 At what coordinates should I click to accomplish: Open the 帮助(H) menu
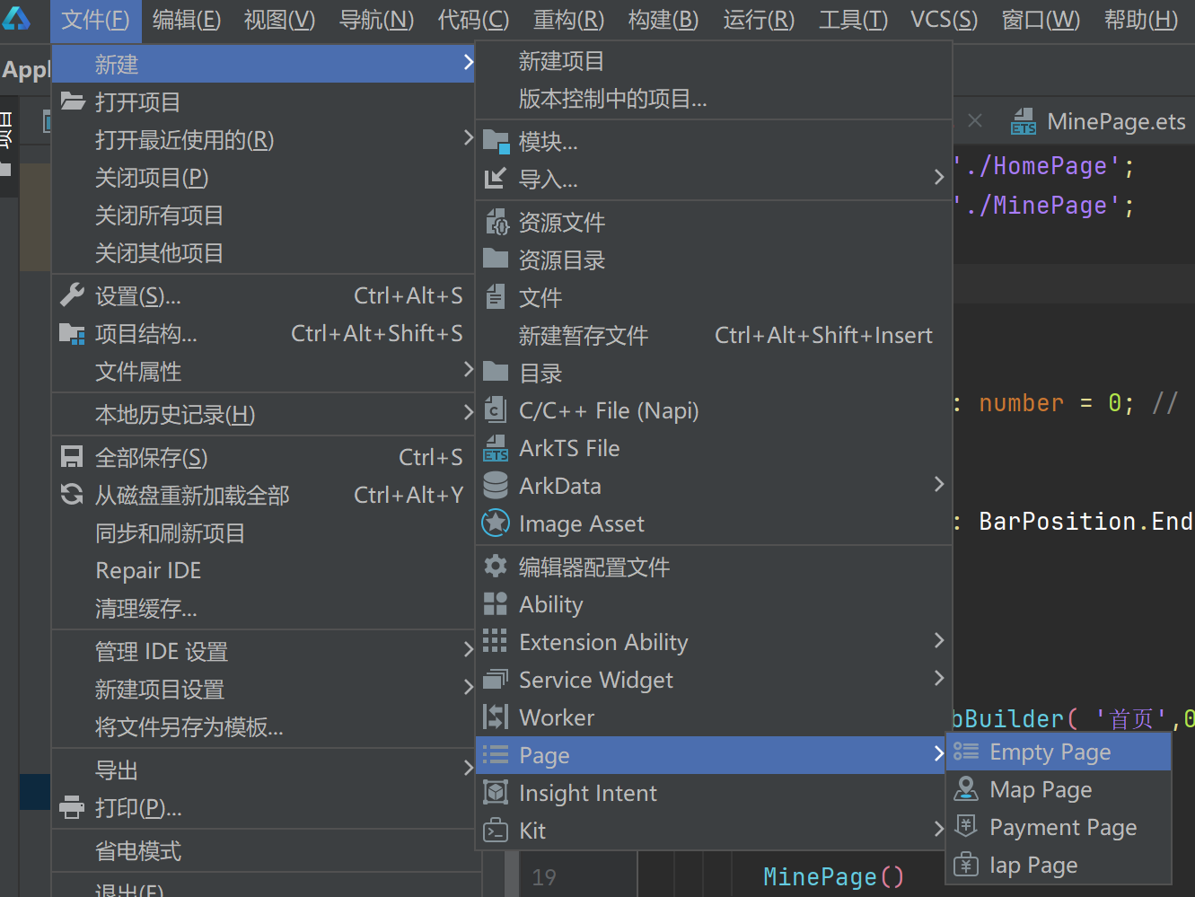point(1141,20)
